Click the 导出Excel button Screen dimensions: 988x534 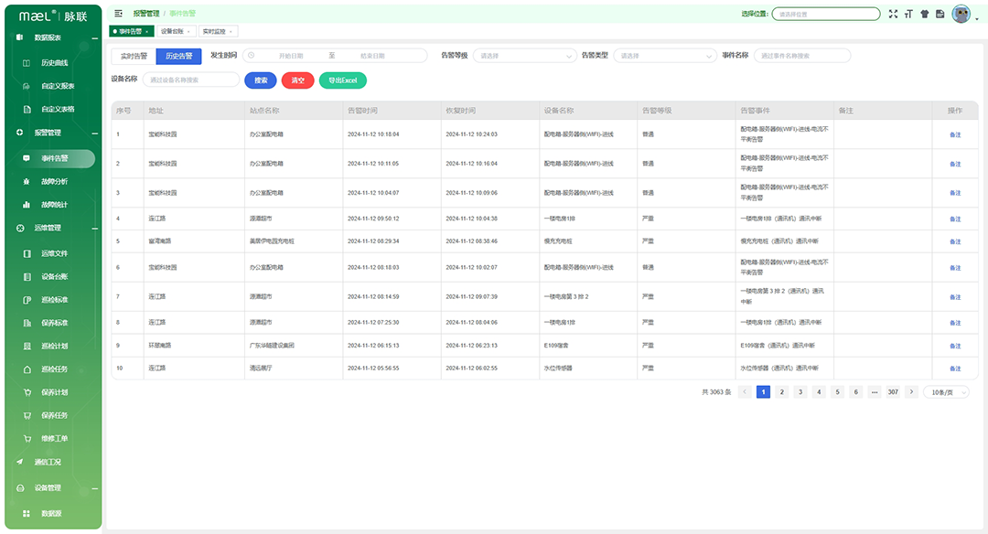coord(342,80)
